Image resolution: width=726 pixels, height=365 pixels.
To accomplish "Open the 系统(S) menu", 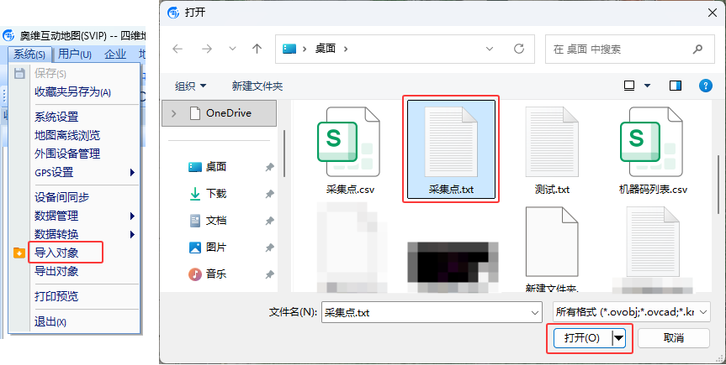I will (29, 54).
